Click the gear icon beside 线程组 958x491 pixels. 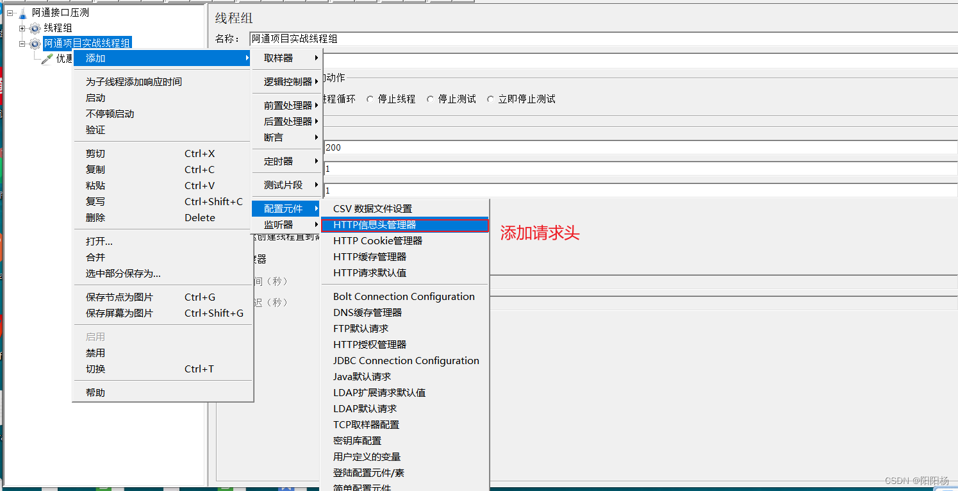point(35,28)
